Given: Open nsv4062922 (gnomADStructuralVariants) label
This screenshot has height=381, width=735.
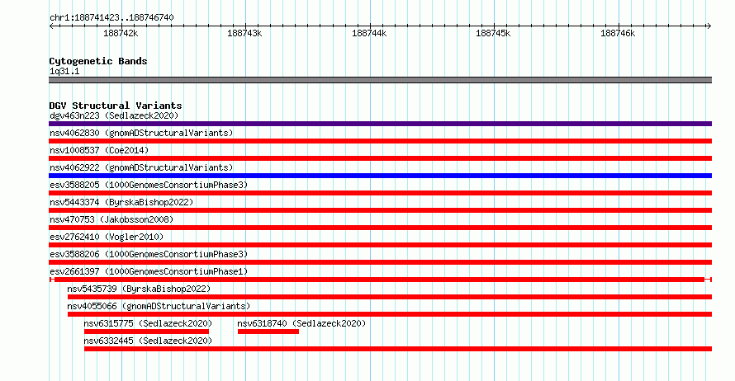Looking at the screenshot, I should click(x=141, y=167).
